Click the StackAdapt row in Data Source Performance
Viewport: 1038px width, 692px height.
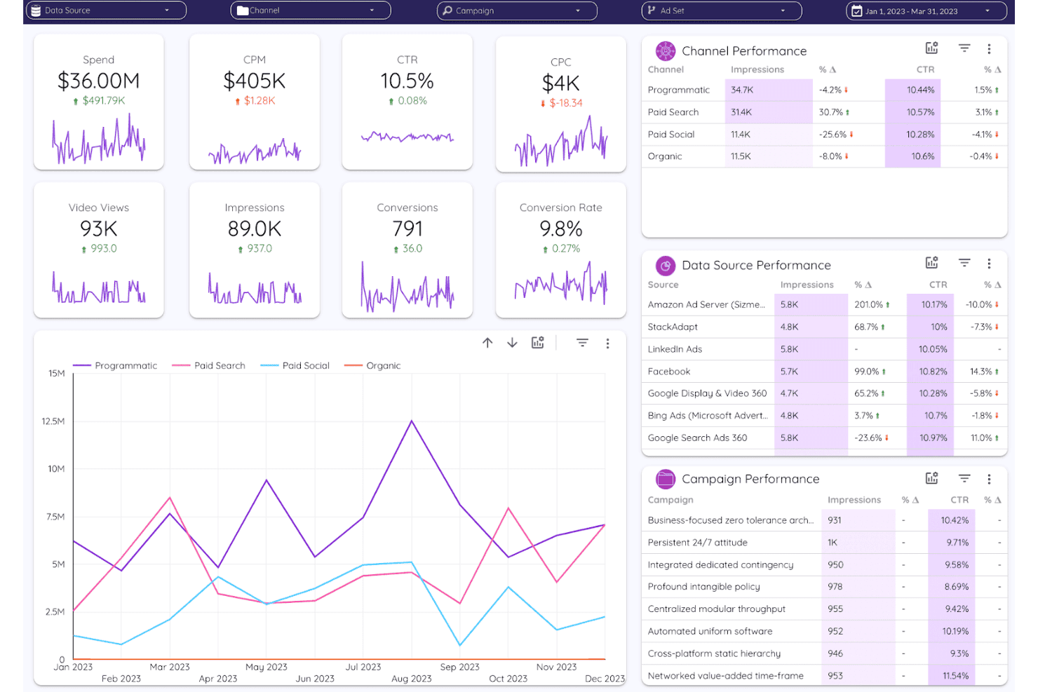824,327
